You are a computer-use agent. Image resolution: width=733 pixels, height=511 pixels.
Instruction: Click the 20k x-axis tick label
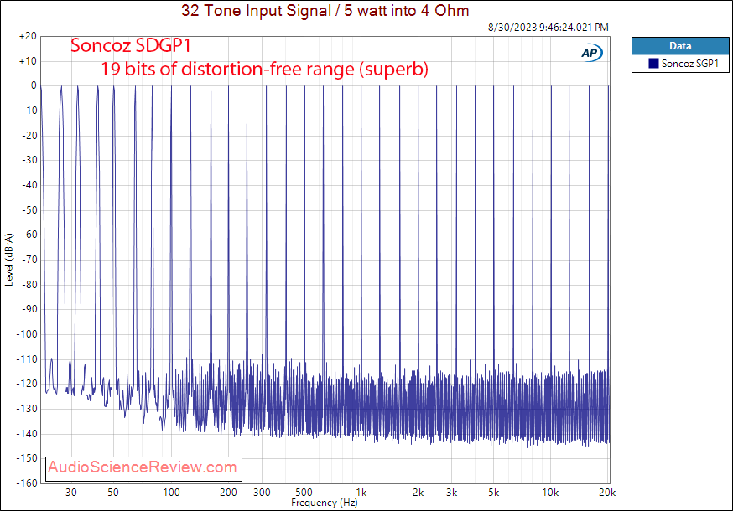pyautogui.click(x=607, y=493)
